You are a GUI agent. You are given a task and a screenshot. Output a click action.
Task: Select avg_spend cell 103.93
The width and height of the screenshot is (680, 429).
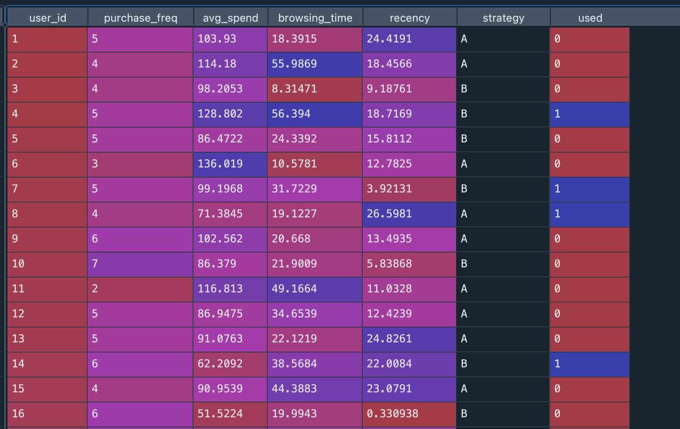tap(230, 40)
